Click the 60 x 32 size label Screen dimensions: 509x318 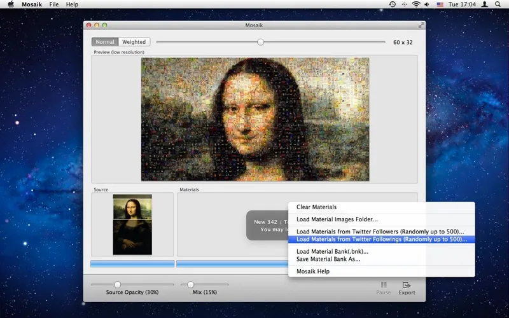(x=403, y=42)
